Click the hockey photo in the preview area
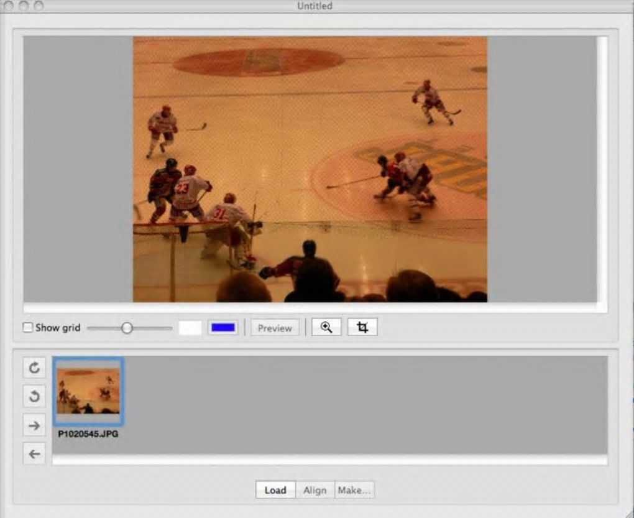 coord(310,169)
